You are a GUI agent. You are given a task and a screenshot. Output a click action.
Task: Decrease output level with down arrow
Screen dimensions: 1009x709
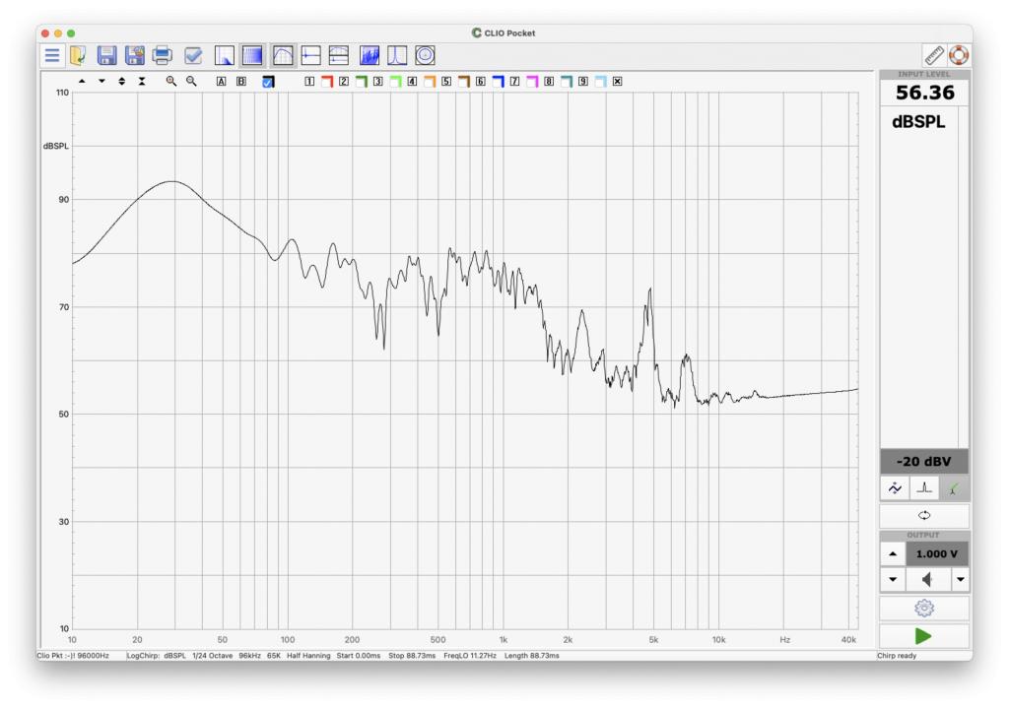[x=893, y=580]
